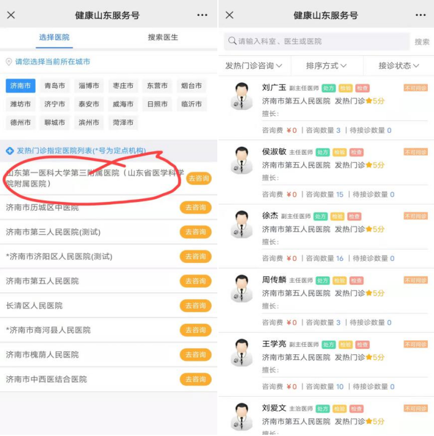The height and width of the screenshot is (436, 434).
Task: Tap 去咨询 for 济南市第三人民医院(测试)
Action: (196, 232)
